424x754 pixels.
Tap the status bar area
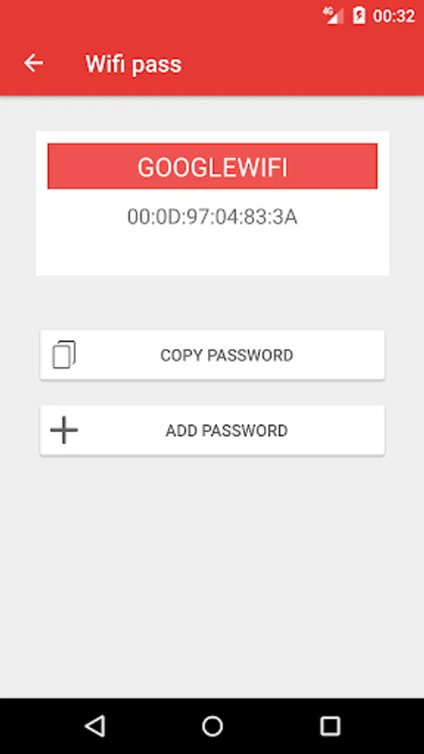pyautogui.click(x=212, y=15)
